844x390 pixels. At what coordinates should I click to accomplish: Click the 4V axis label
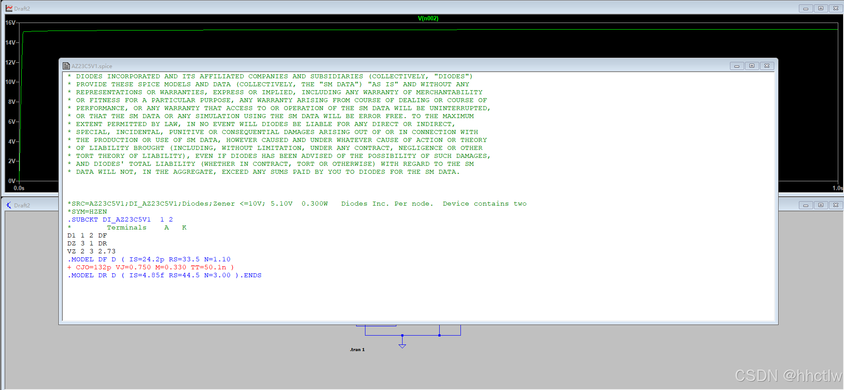click(x=12, y=141)
